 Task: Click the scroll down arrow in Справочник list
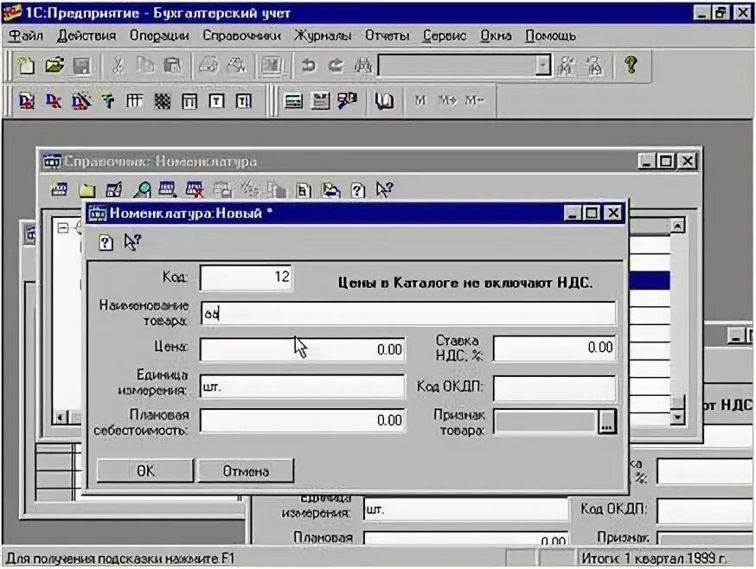[x=677, y=418]
